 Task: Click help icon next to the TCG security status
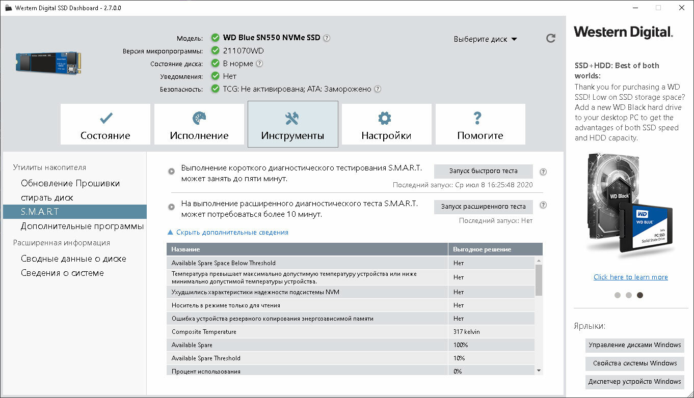click(x=378, y=89)
